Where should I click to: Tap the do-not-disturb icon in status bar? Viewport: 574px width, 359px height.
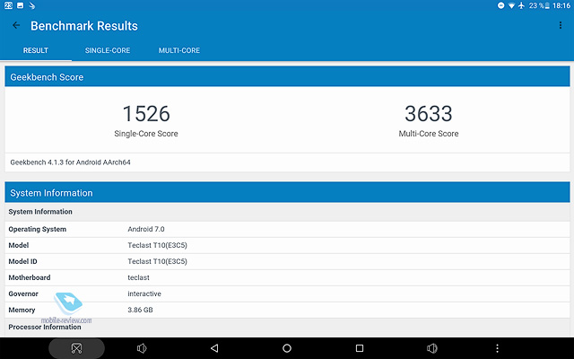coord(500,5)
